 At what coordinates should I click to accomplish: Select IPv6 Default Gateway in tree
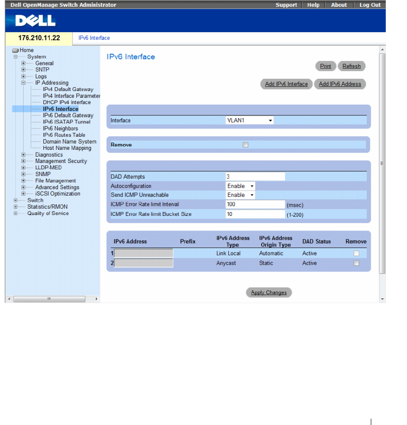68,115
